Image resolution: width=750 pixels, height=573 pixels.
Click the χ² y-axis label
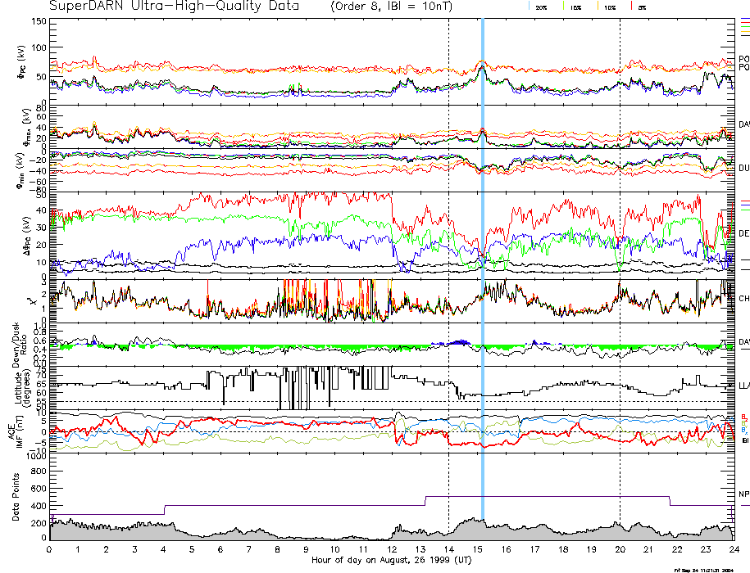point(32,301)
